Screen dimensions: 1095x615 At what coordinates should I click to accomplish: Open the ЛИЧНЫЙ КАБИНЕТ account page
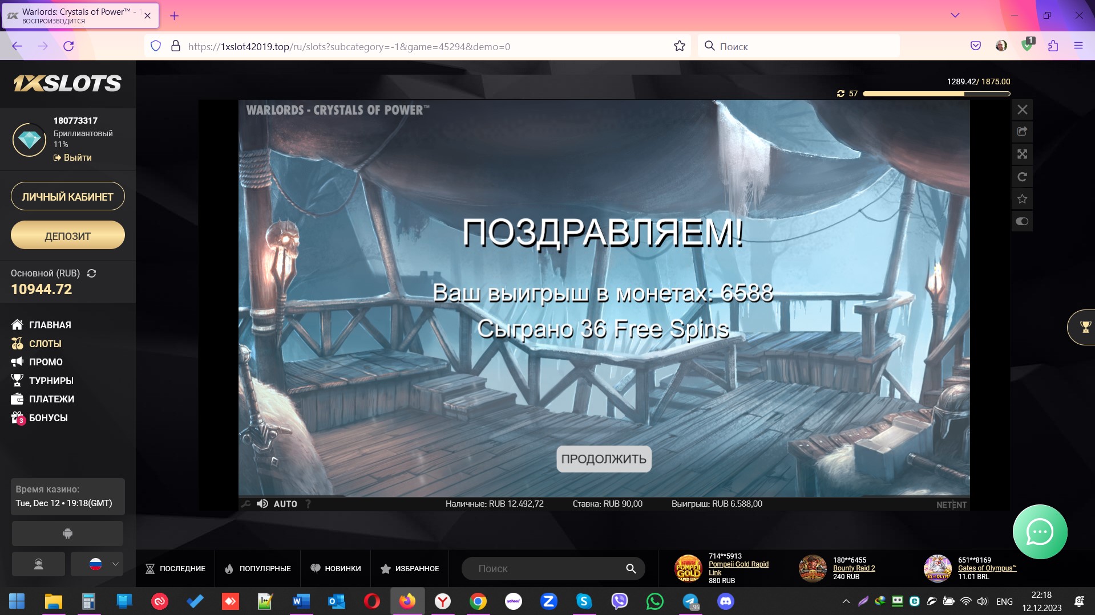[68, 197]
